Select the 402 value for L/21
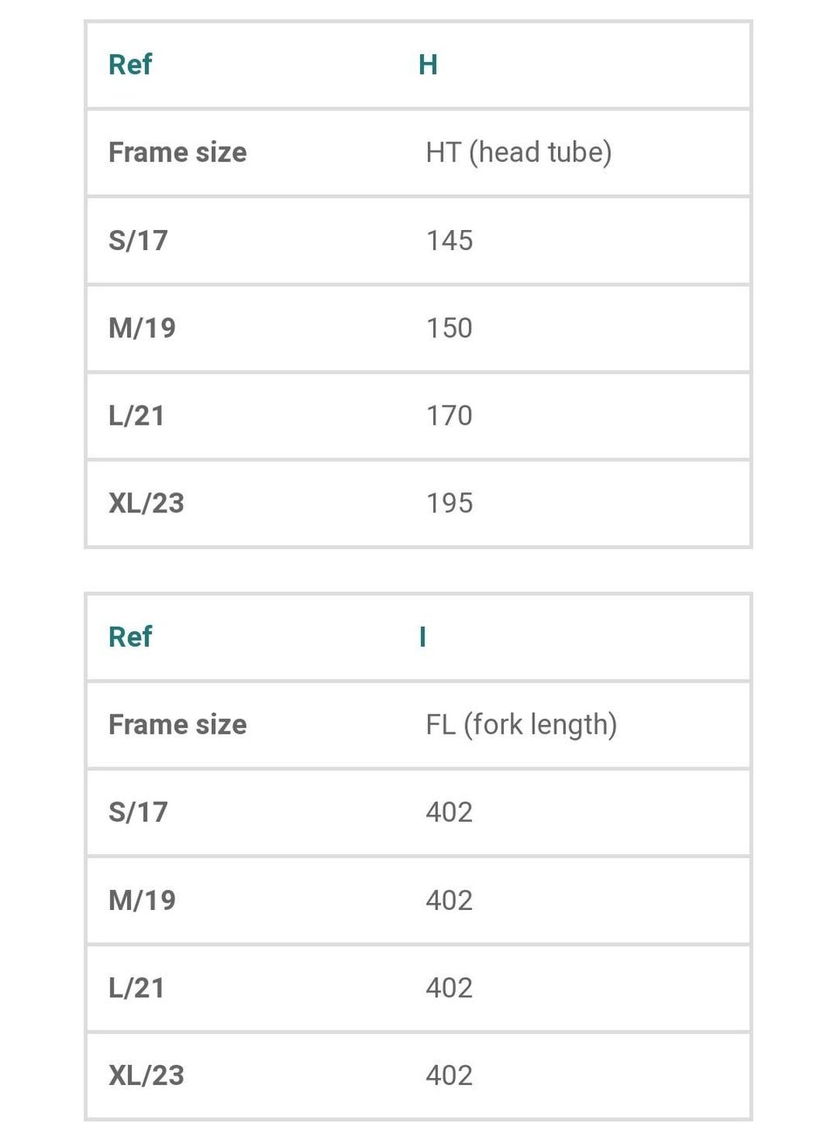 [x=449, y=987]
